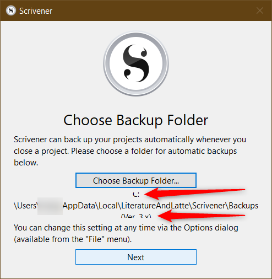Continue with the Next button
The height and width of the screenshot is (279, 272).
136,257
